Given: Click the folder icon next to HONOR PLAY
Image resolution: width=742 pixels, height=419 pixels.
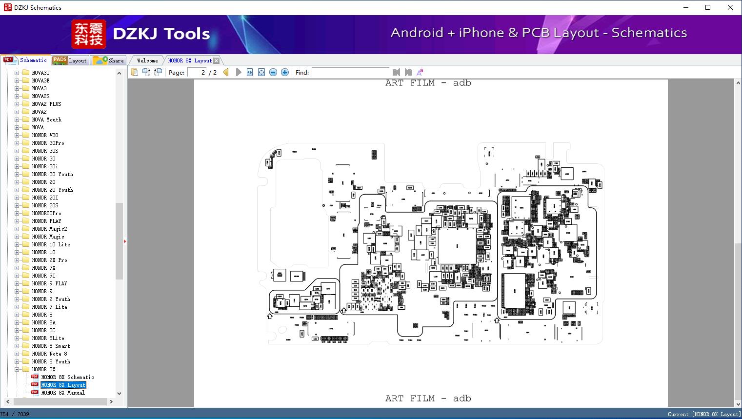Looking at the screenshot, I should 26,221.
